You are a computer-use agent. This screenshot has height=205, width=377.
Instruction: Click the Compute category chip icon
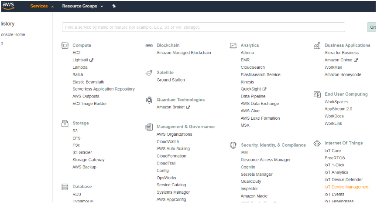pos(65,46)
